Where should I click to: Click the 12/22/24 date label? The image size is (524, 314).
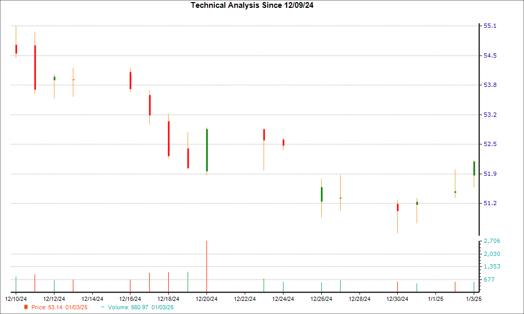click(245, 299)
